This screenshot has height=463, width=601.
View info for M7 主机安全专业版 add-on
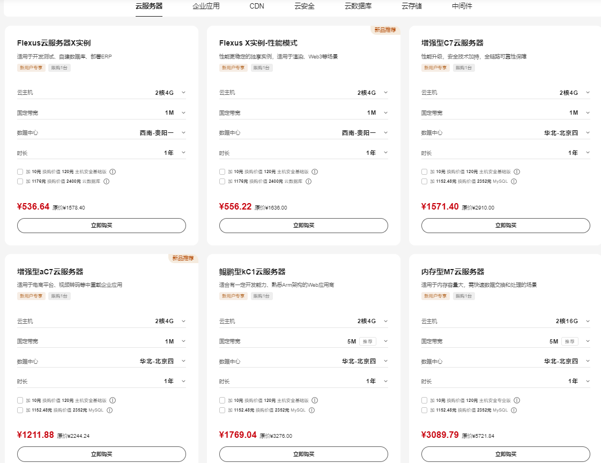click(517, 400)
